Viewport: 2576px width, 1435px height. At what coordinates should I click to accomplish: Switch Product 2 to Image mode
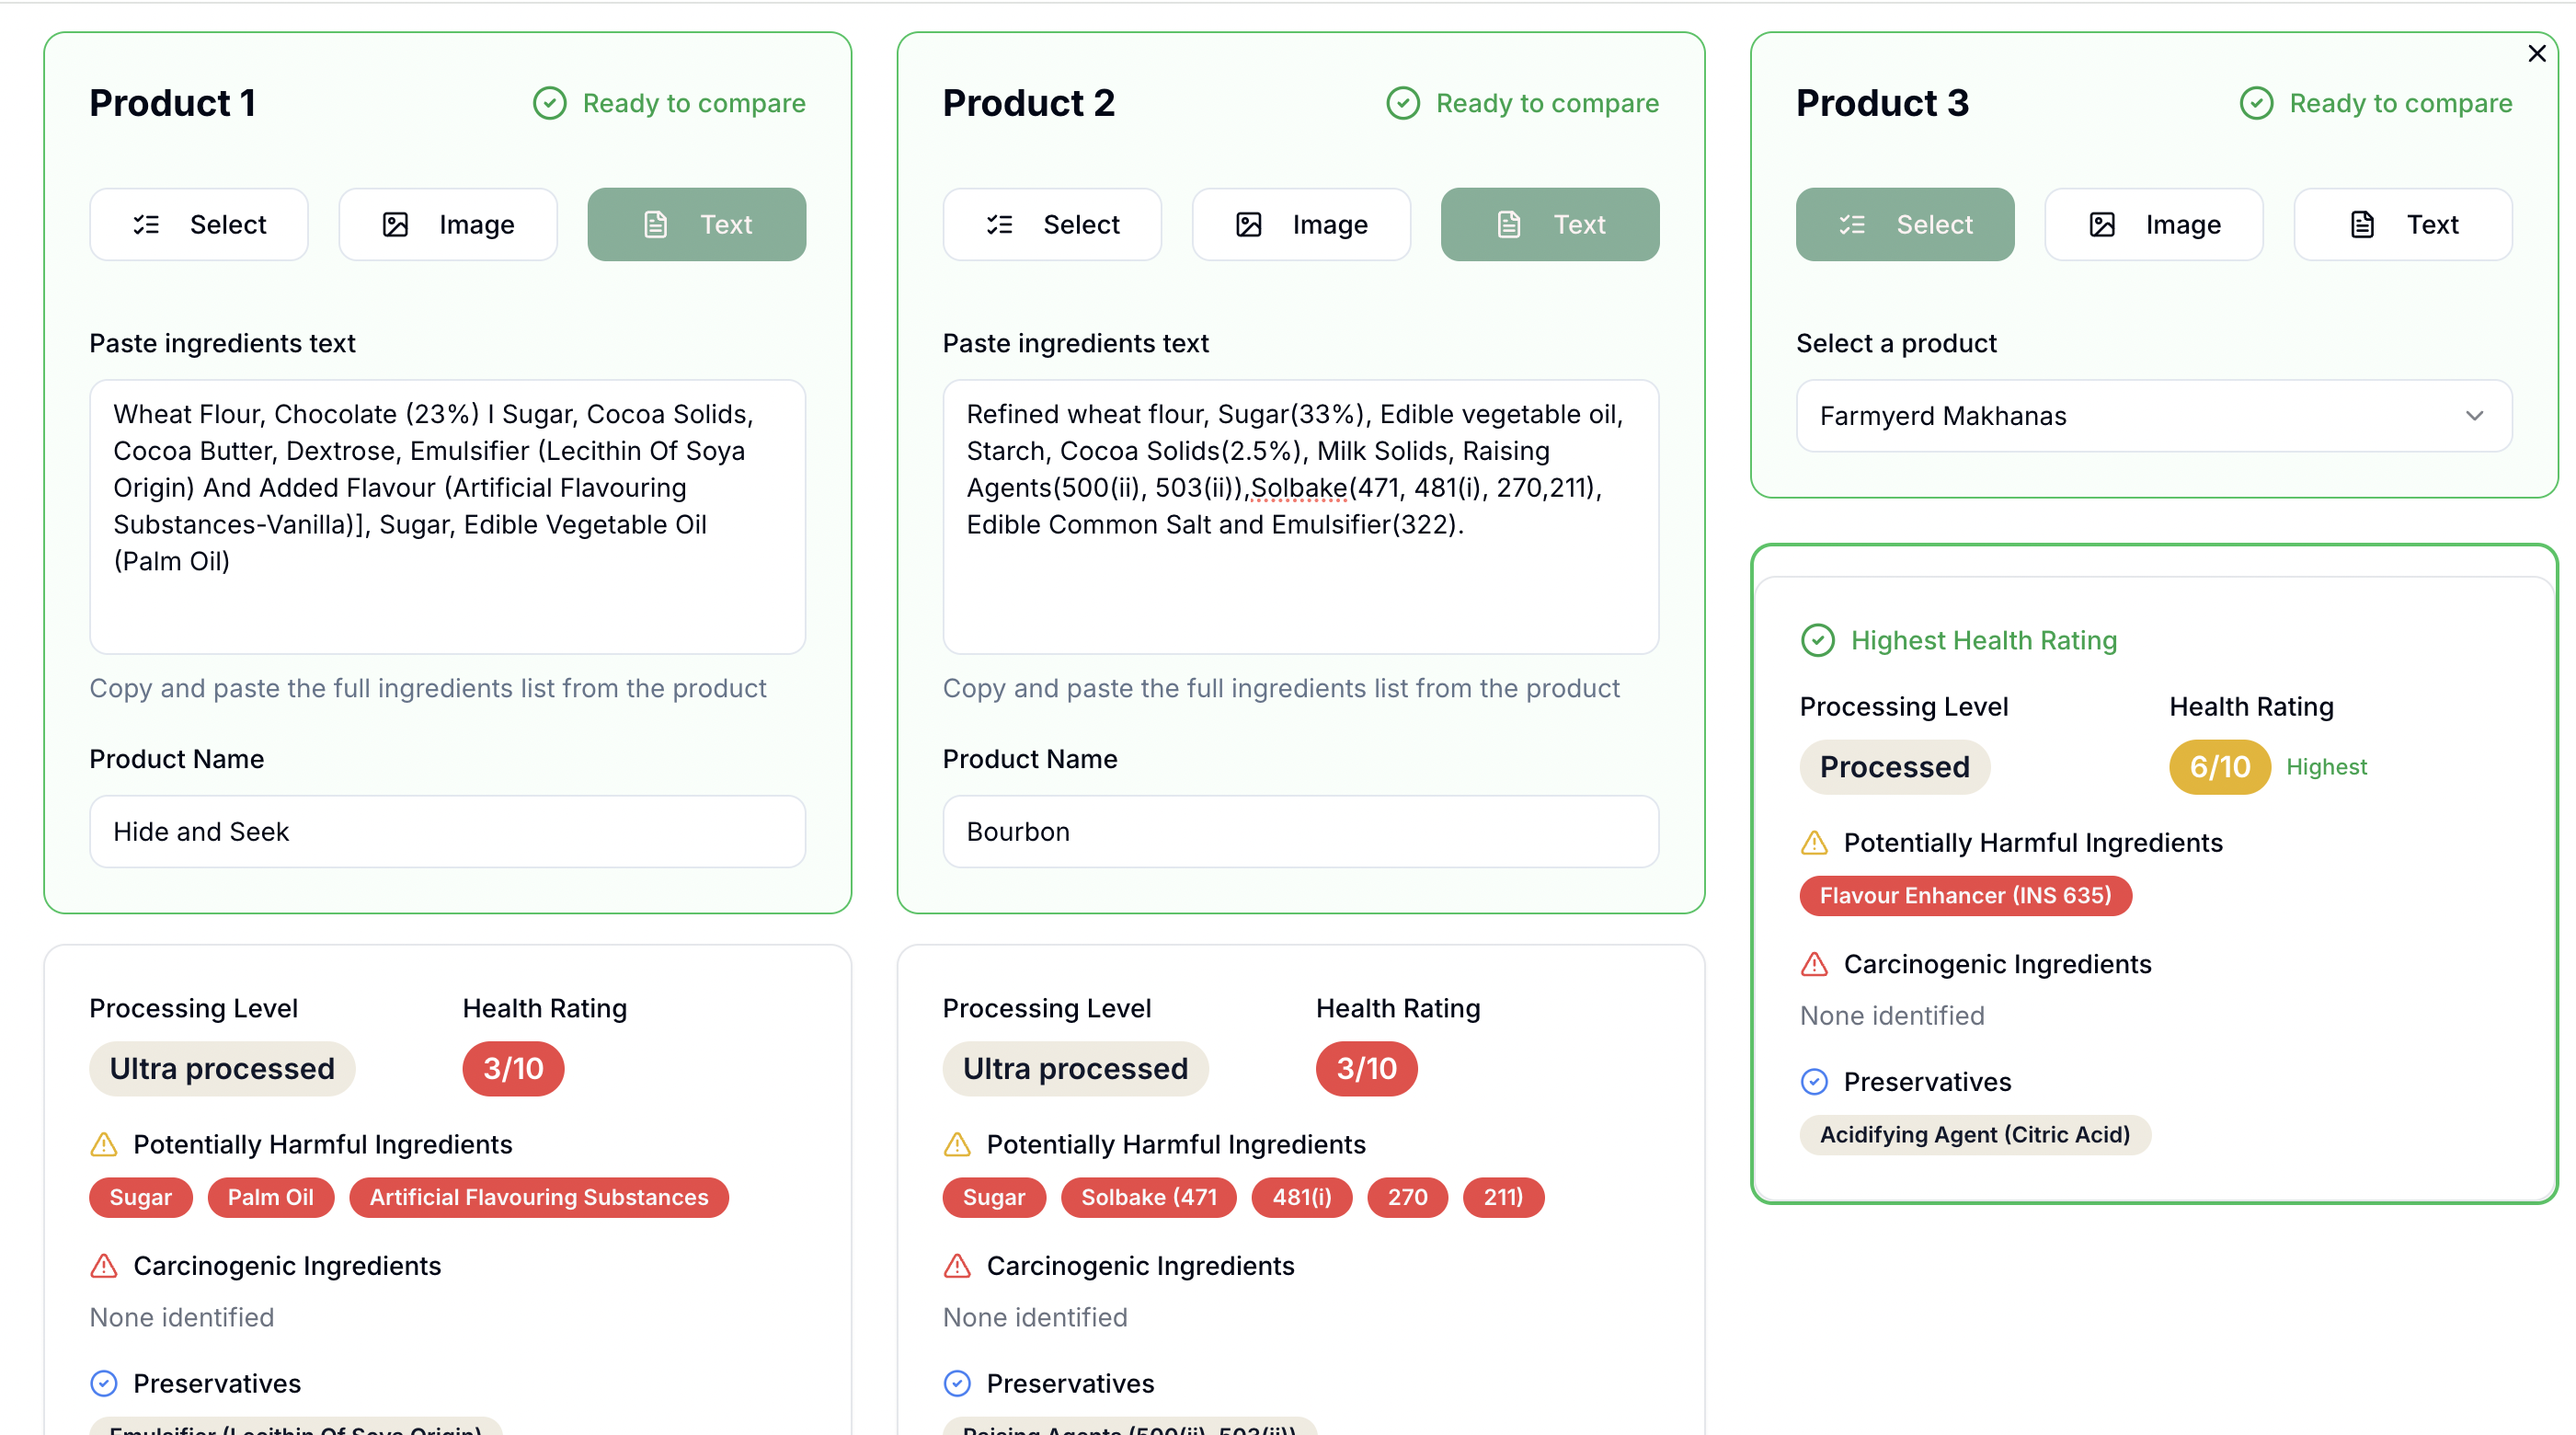(1301, 225)
